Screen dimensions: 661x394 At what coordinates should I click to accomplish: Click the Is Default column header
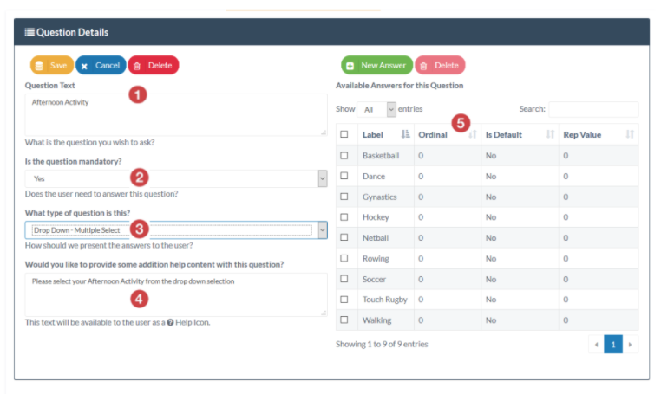(x=520, y=135)
